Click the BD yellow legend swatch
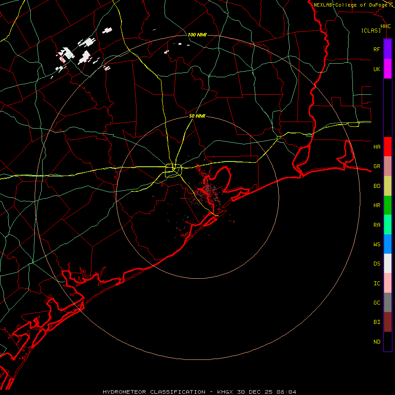Image resolution: width=395 pixels, height=395 pixels. tap(388, 186)
